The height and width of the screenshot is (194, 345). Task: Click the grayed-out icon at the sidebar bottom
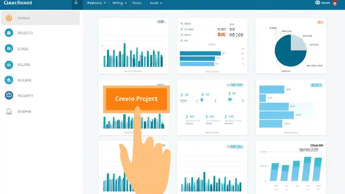(x=9, y=111)
